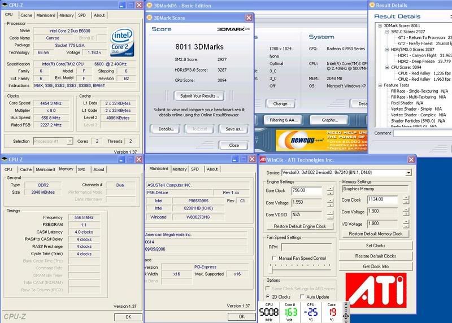The image size is (452, 323).
Task: Click the WinClk ATI title bar icon
Action: pyautogui.click(x=263, y=160)
